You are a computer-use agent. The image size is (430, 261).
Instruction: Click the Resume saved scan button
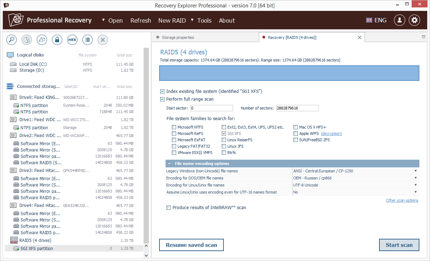pos(191,245)
